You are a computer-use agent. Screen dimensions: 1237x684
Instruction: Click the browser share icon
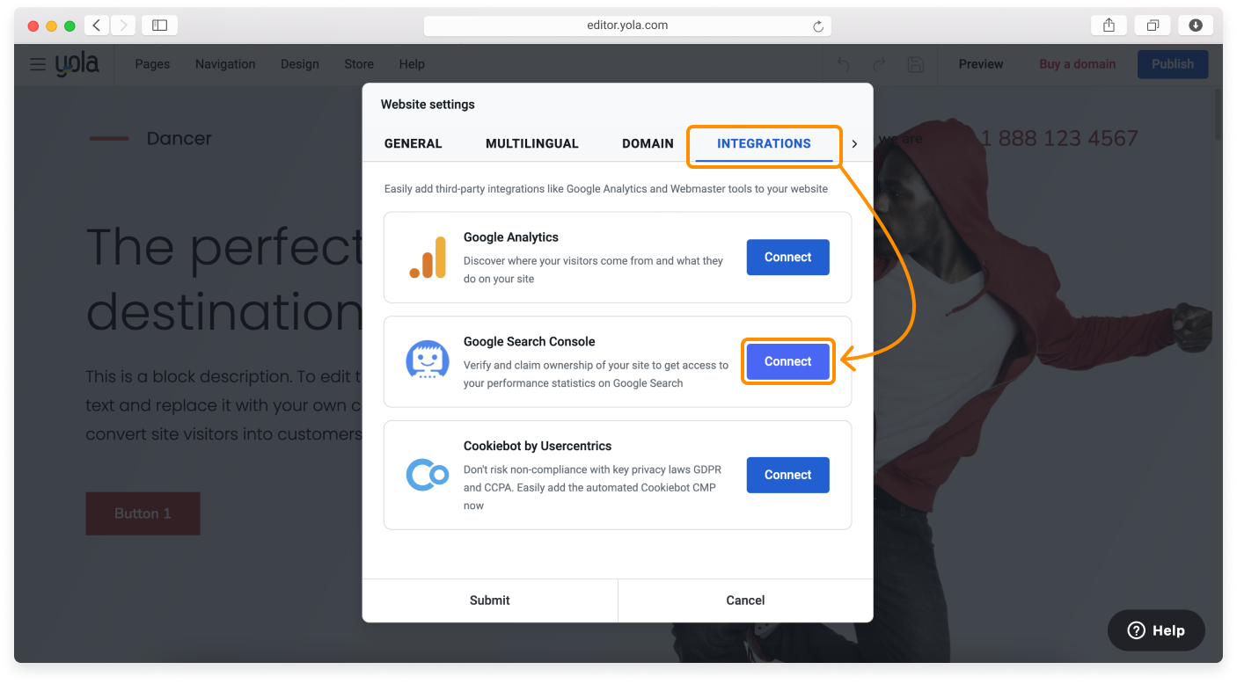pyautogui.click(x=1108, y=25)
